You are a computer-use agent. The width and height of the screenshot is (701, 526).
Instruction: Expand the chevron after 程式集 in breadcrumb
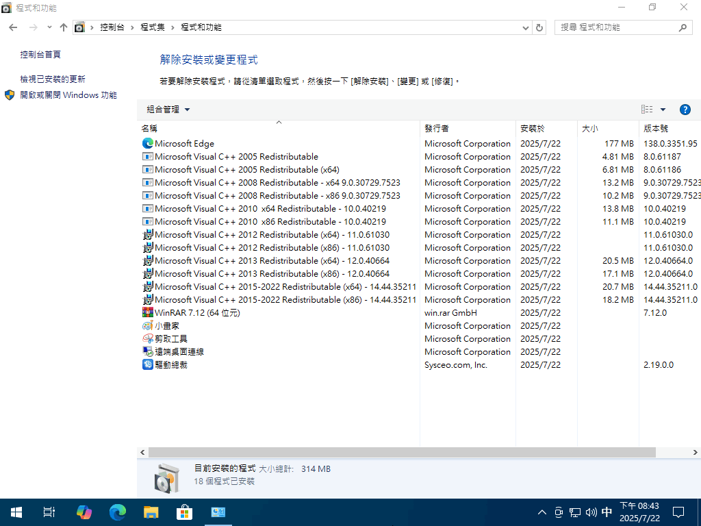point(173,27)
